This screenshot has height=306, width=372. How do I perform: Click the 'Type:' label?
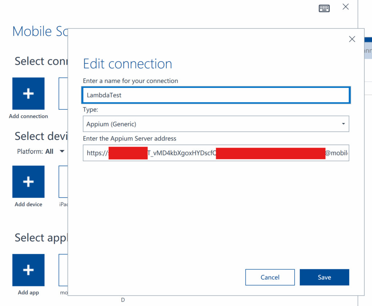(90, 110)
